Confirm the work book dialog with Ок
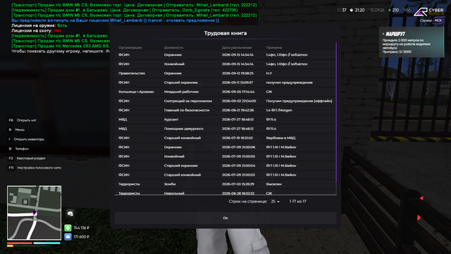Screen dimensions: 451x254 coord(225,218)
